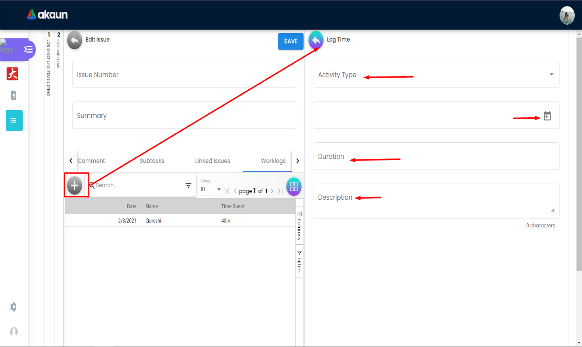Go back from Log Time panel
This screenshot has width=582, height=347.
[316, 40]
